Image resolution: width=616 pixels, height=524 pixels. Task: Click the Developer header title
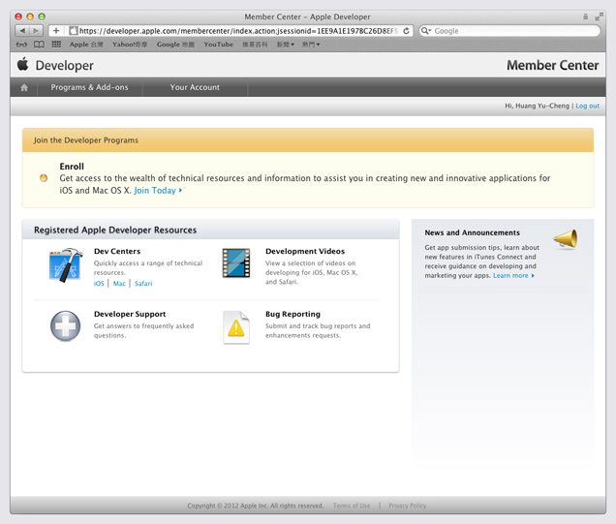[x=65, y=65]
